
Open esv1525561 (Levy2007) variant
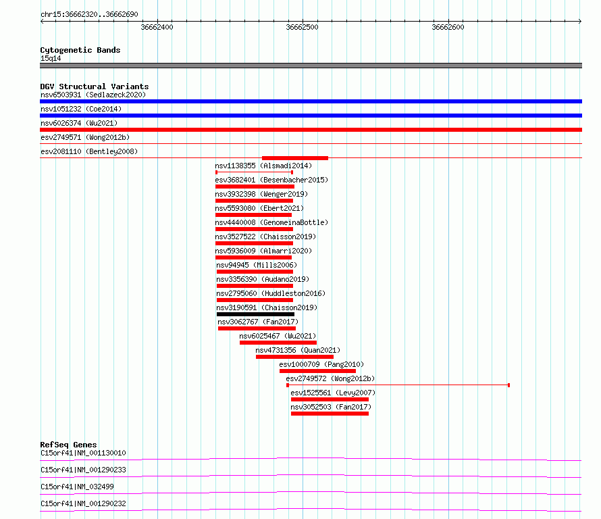[x=333, y=393]
